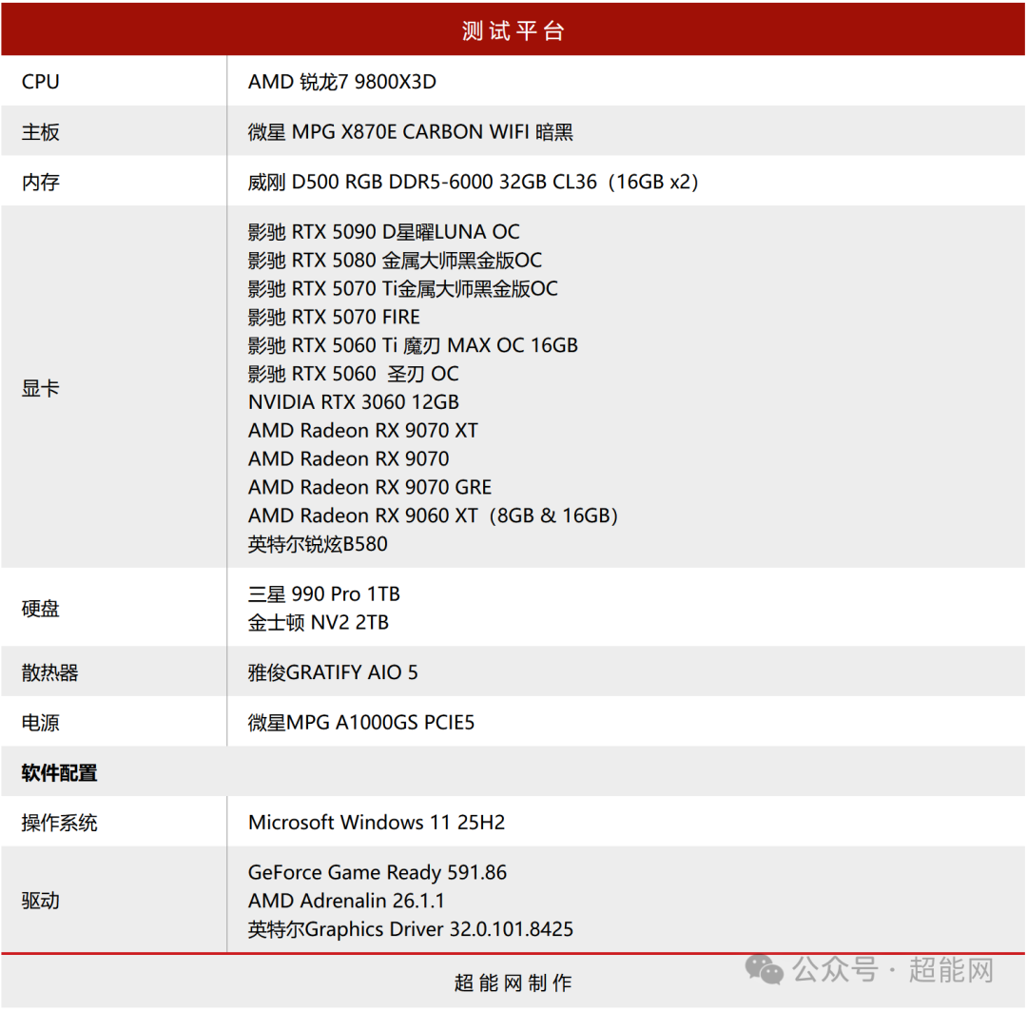Click the 测试平台 red header bar
Viewport: 1027px width, 1011px height.
click(513, 29)
